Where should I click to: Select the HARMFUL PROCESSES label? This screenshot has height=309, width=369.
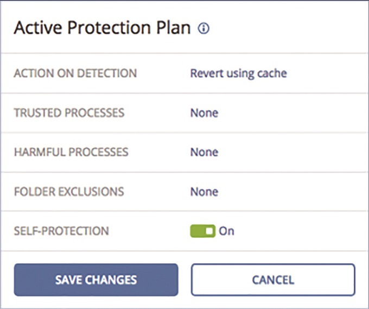[71, 152]
